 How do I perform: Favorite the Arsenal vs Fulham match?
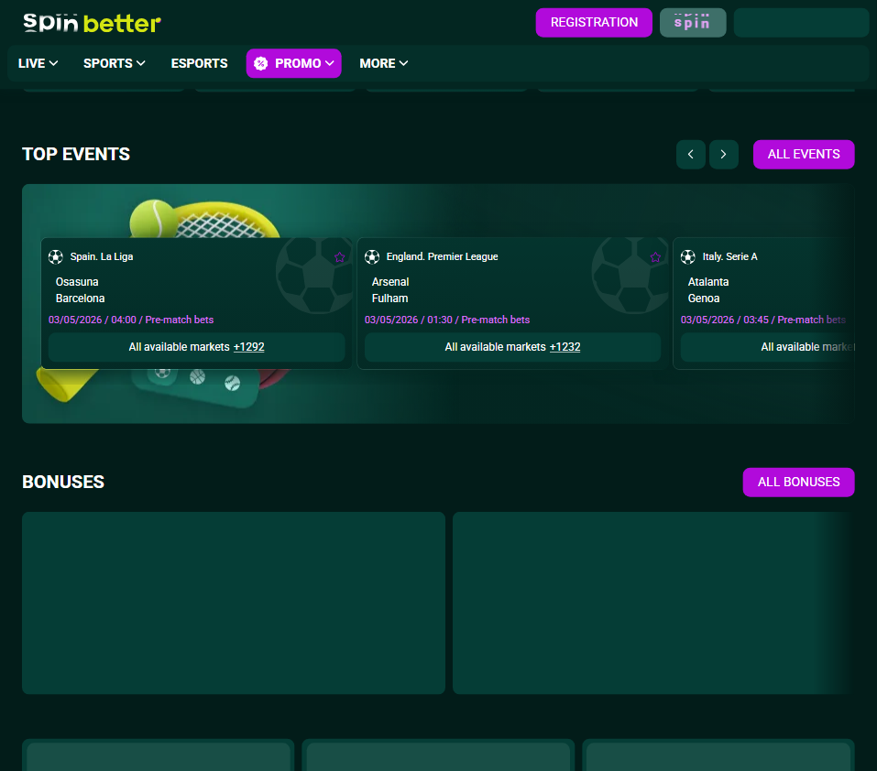coord(655,257)
